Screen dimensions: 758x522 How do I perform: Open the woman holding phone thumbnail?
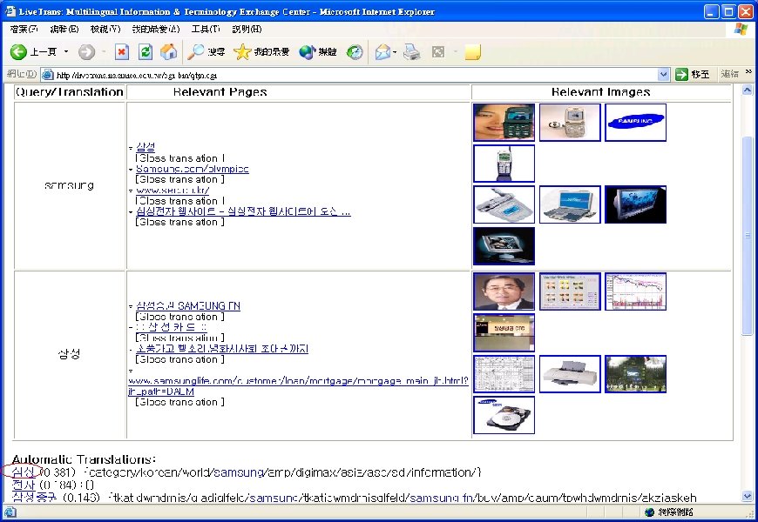pos(504,122)
